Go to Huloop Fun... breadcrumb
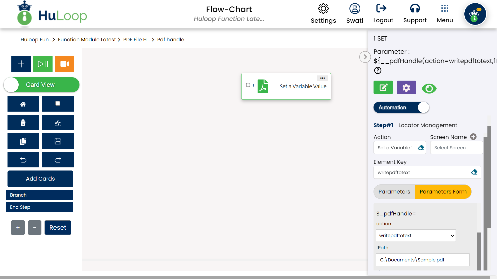 tap(36, 40)
